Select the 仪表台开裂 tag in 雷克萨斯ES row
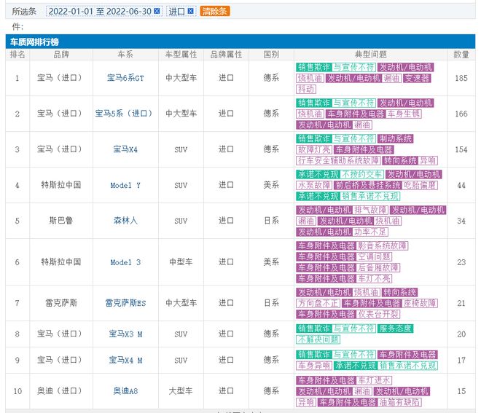This screenshot has height=413, width=481. [x=378, y=314]
